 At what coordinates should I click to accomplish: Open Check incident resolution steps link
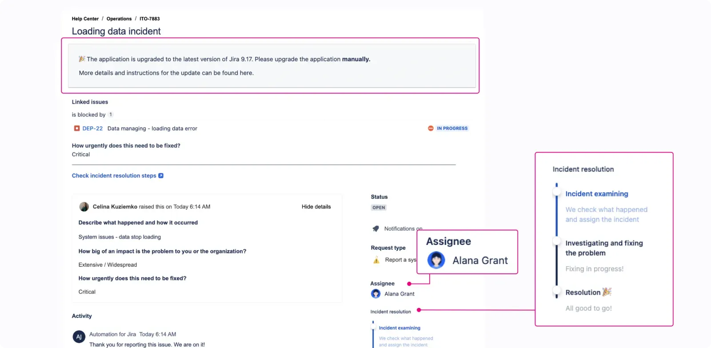click(114, 176)
